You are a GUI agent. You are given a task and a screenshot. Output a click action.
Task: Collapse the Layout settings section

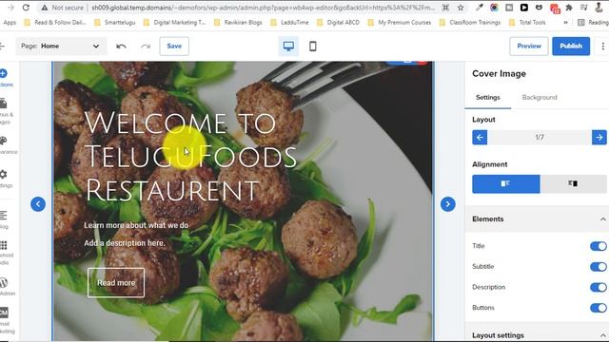[x=602, y=335]
